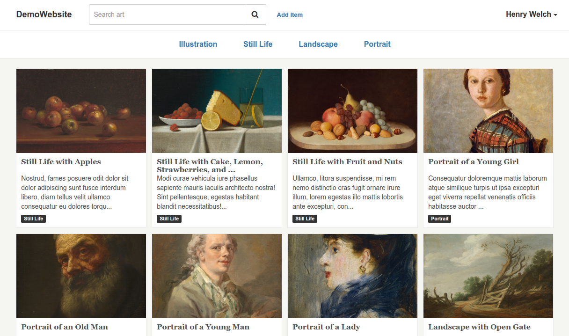569x336 pixels.
Task: Open Landscape with Open Gate
Action: coord(479,327)
